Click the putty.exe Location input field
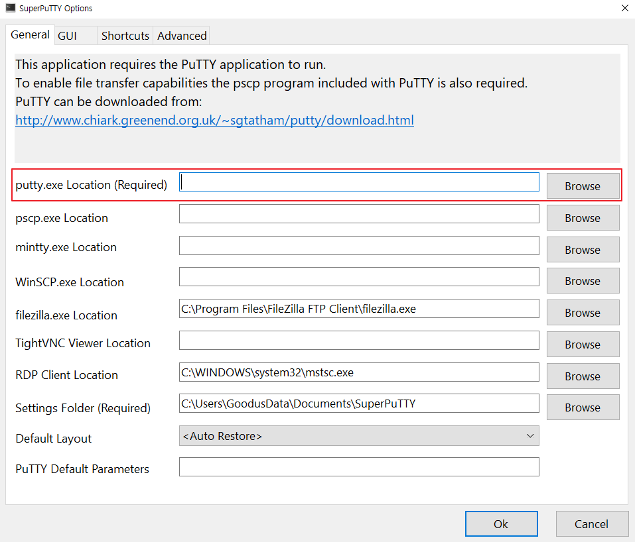This screenshot has height=542, width=635. pyautogui.click(x=359, y=182)
